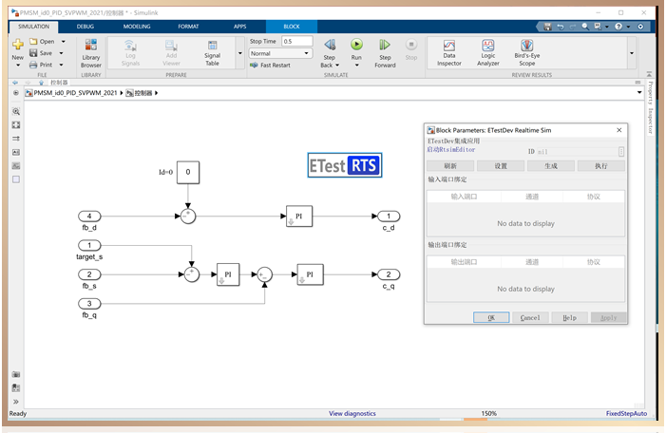Screen dimensions: 666x433
Task: Click Help in Block Parameters dialog
Action: 569,317
